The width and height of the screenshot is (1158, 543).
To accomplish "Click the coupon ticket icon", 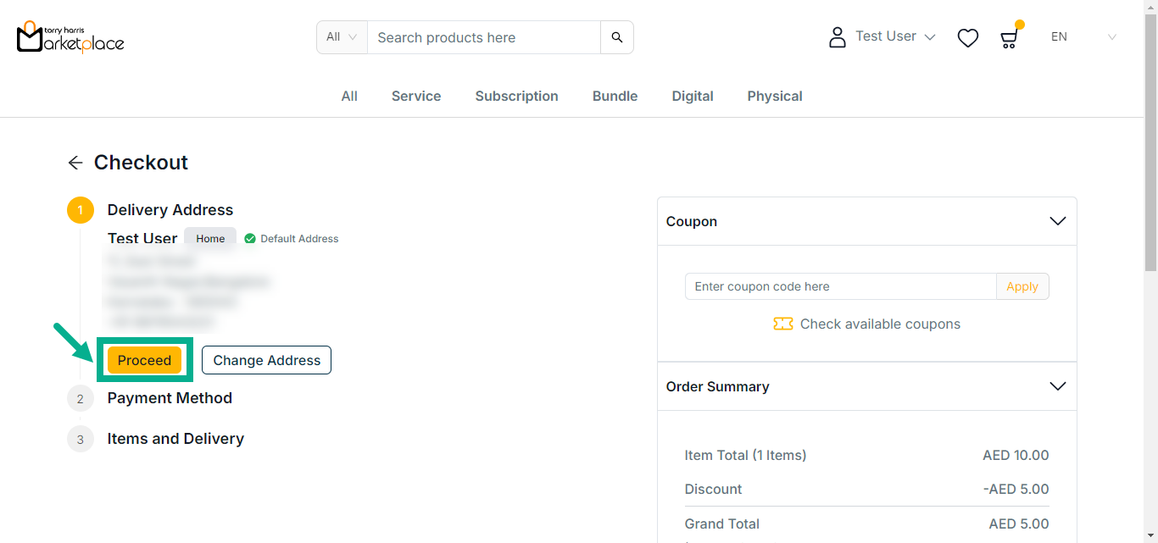I will click(x=782, y=324).
